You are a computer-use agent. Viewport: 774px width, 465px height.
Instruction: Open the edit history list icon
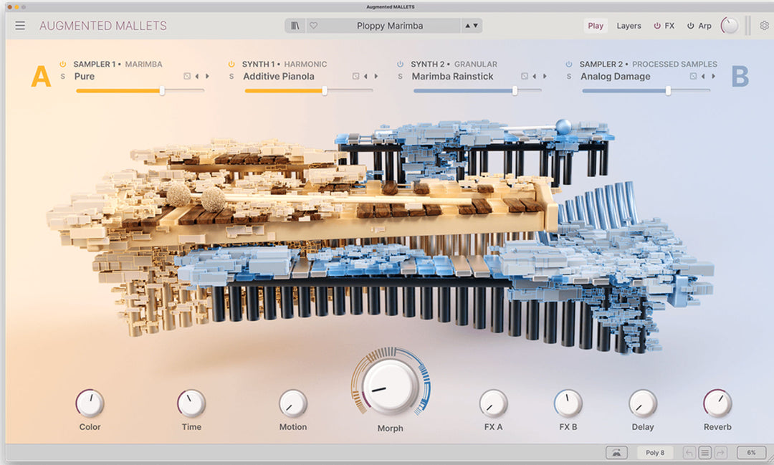tap(705, 452)
